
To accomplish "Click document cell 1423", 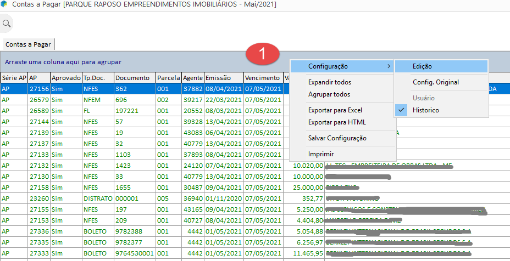I will pyautogui.click(x=135, y=166).
